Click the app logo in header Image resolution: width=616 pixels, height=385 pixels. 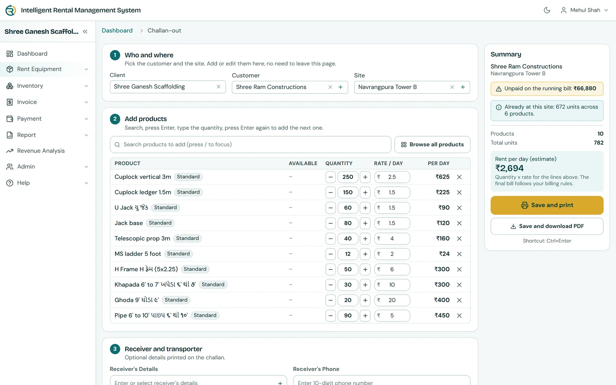(11, 10)
